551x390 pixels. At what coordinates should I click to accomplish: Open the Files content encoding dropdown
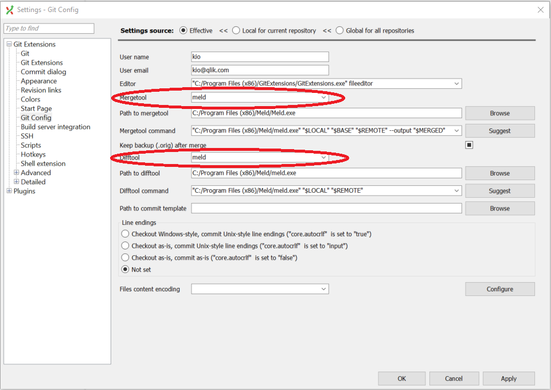[x=323, y=289]
